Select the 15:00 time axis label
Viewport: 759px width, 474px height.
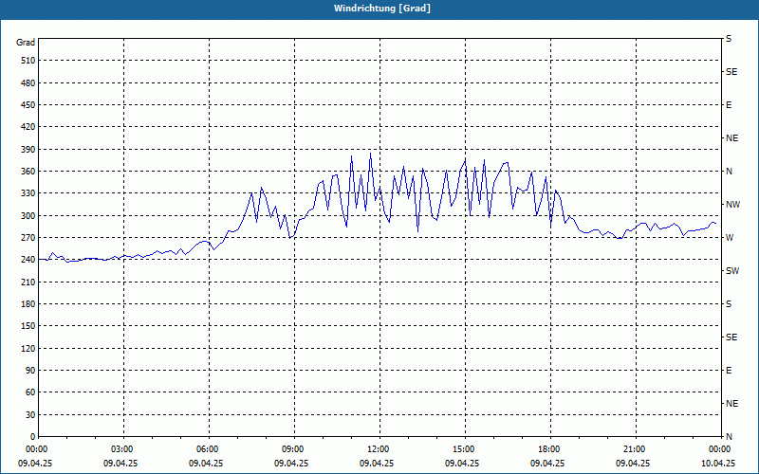pyautogui.click(x=464, y=449)
